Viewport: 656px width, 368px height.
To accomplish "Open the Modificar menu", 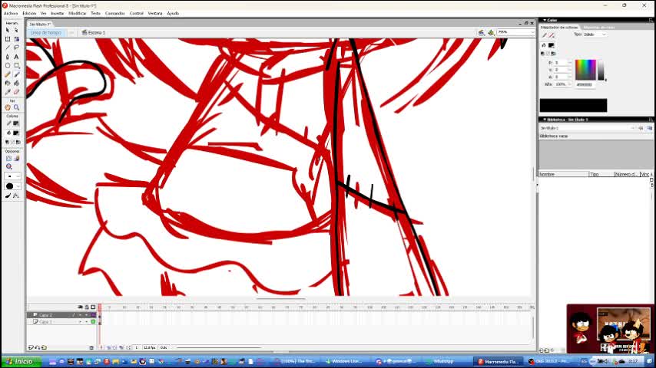I will [78, 13].
